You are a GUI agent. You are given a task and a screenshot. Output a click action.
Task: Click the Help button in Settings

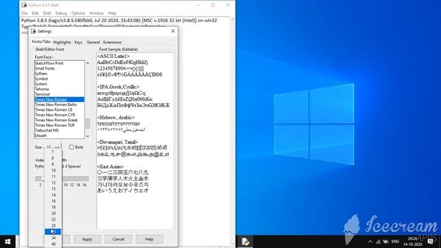point(150,239)
